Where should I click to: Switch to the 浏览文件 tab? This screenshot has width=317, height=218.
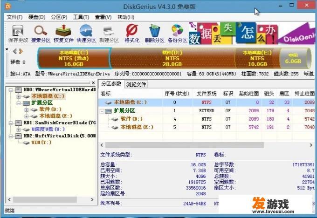[136, 84]
